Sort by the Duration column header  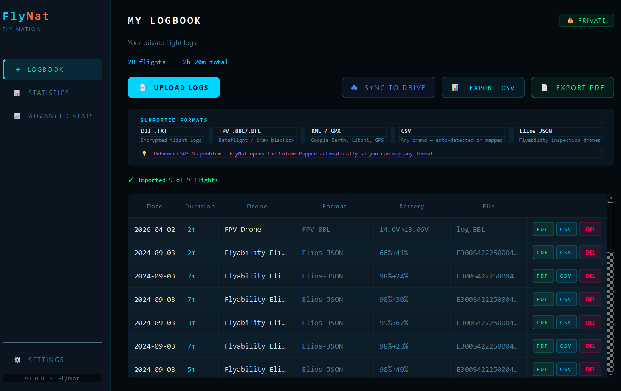[200, 206]
